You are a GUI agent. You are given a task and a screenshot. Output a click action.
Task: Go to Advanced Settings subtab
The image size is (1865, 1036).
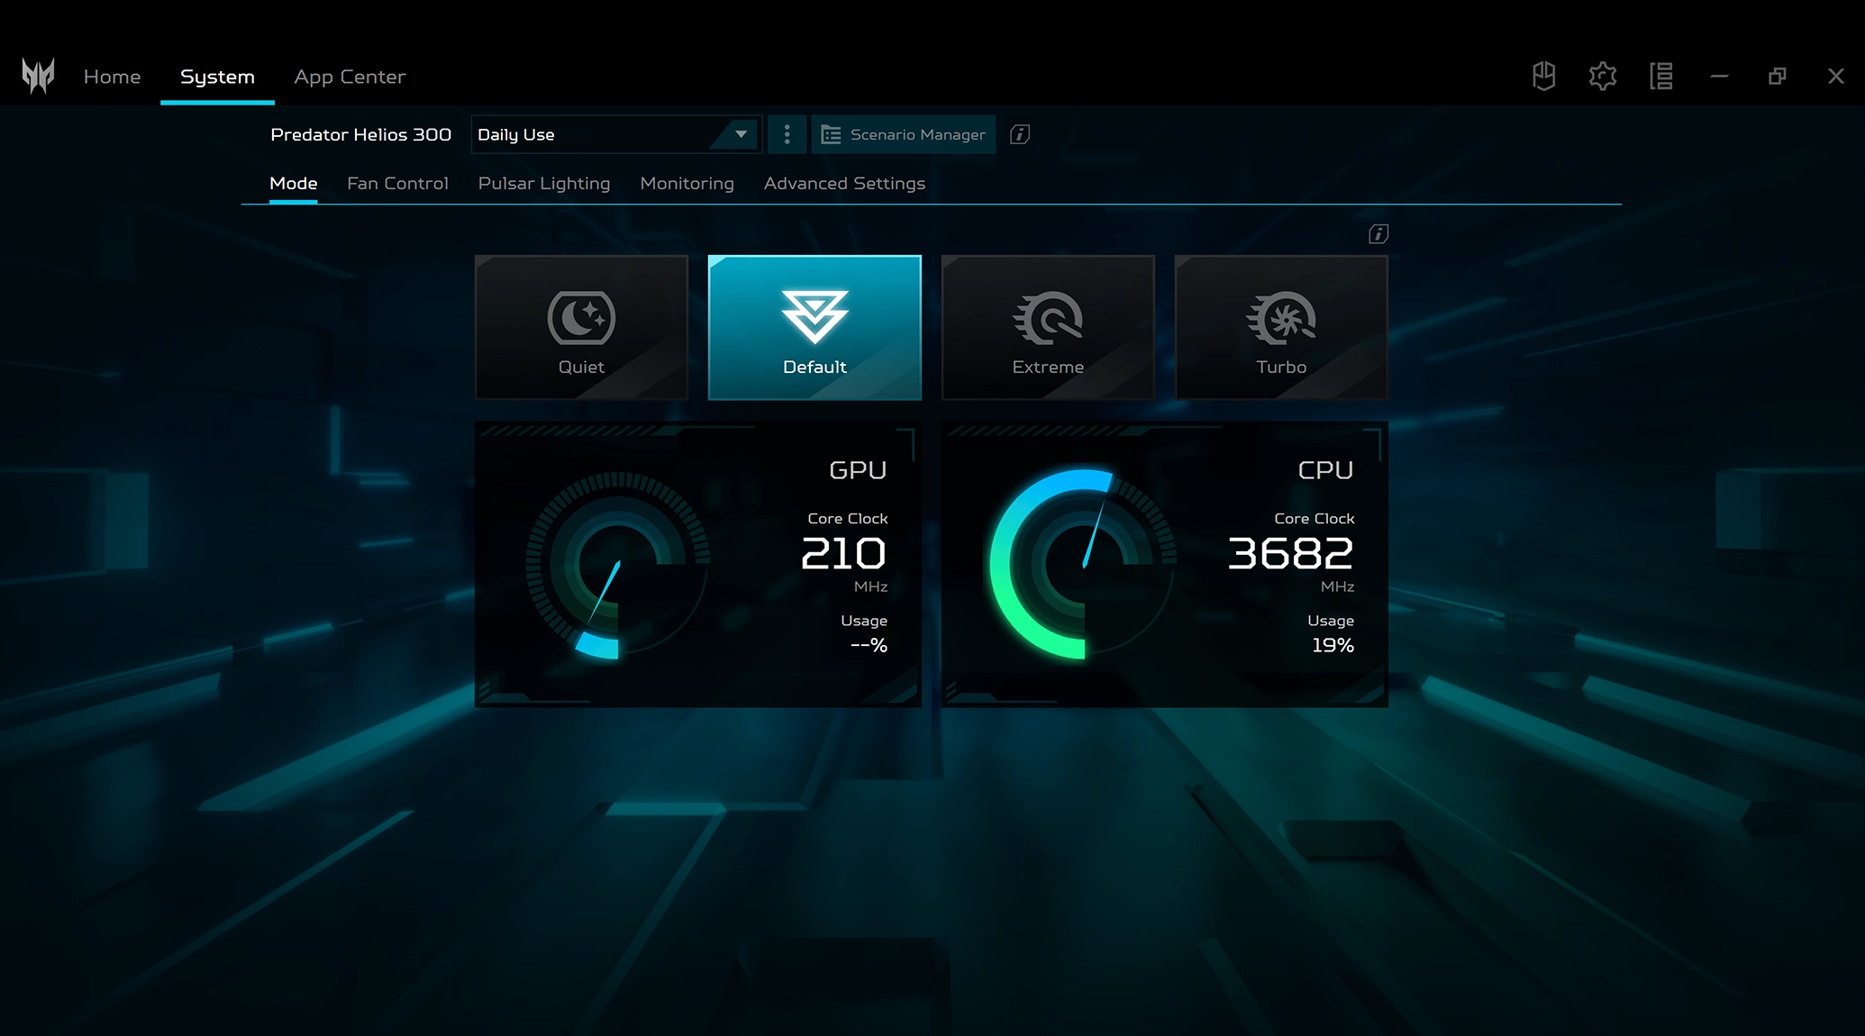[x=844, y=184]
